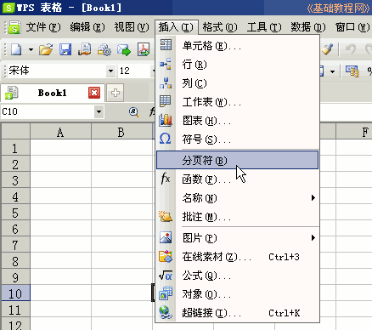Viewport: 372px width, 330px height.
Task: Click the Send email icon in toolbar
Action: pyautogui.click(x=124, y=50)
